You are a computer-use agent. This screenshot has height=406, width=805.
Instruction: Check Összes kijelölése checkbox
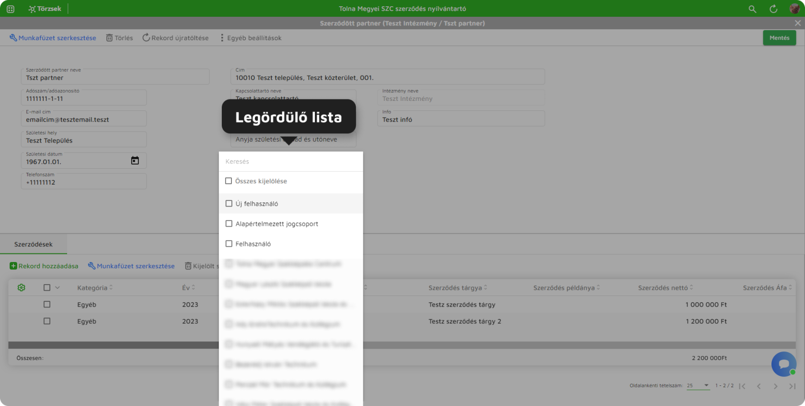(229, 181)
